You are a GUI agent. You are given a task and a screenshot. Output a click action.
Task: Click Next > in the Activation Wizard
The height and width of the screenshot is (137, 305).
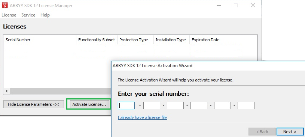point(290,132)
